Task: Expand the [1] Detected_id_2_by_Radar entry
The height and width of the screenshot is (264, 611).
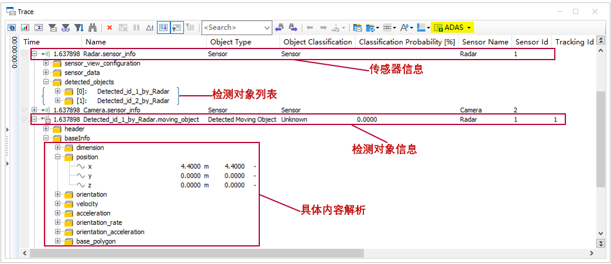Action: click(x=58, y=100)
